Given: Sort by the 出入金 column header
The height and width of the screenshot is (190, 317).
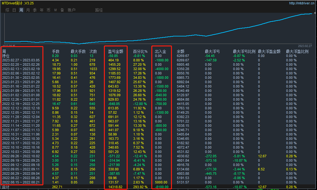Looking at the screenshot, I should click(160, 52).
